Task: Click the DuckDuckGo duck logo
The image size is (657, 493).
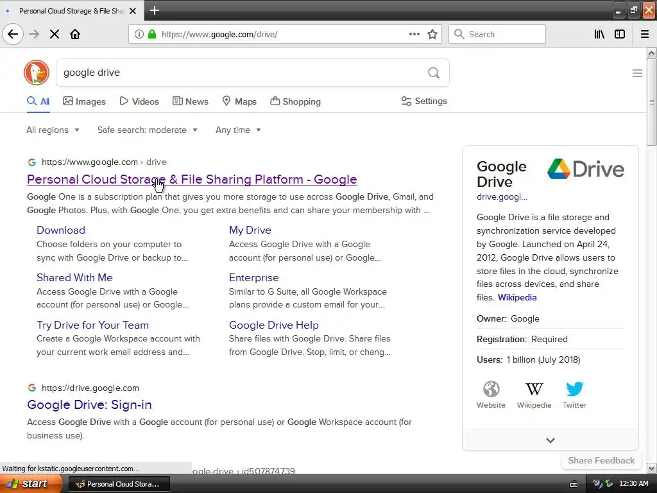Action: click(x=37, y=73)
